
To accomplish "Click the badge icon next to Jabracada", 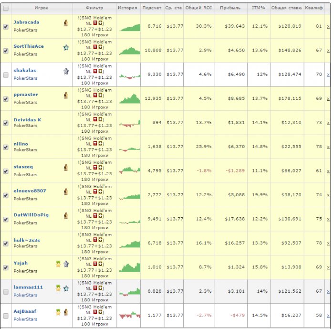I will click(x=66, y=23).
